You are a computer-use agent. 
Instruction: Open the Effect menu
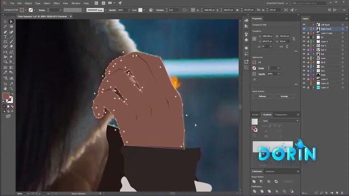click(x=56, y=3)
